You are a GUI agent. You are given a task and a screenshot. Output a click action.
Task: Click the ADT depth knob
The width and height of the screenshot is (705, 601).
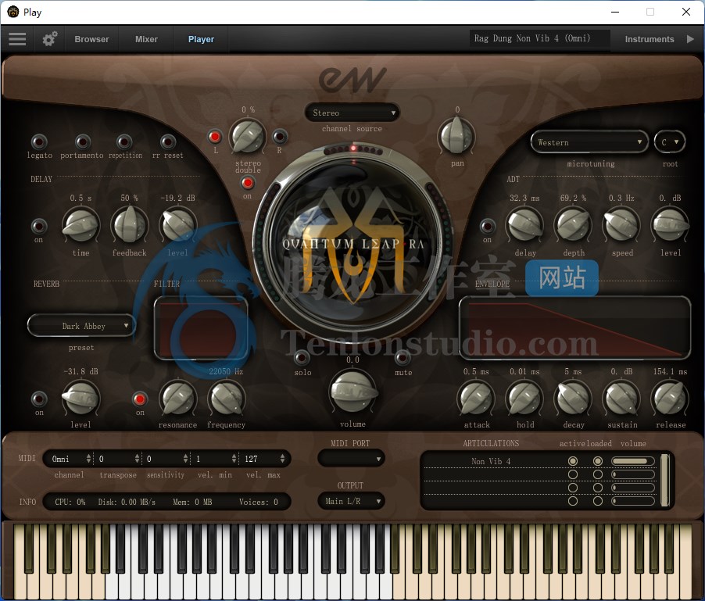click(573, 225)
